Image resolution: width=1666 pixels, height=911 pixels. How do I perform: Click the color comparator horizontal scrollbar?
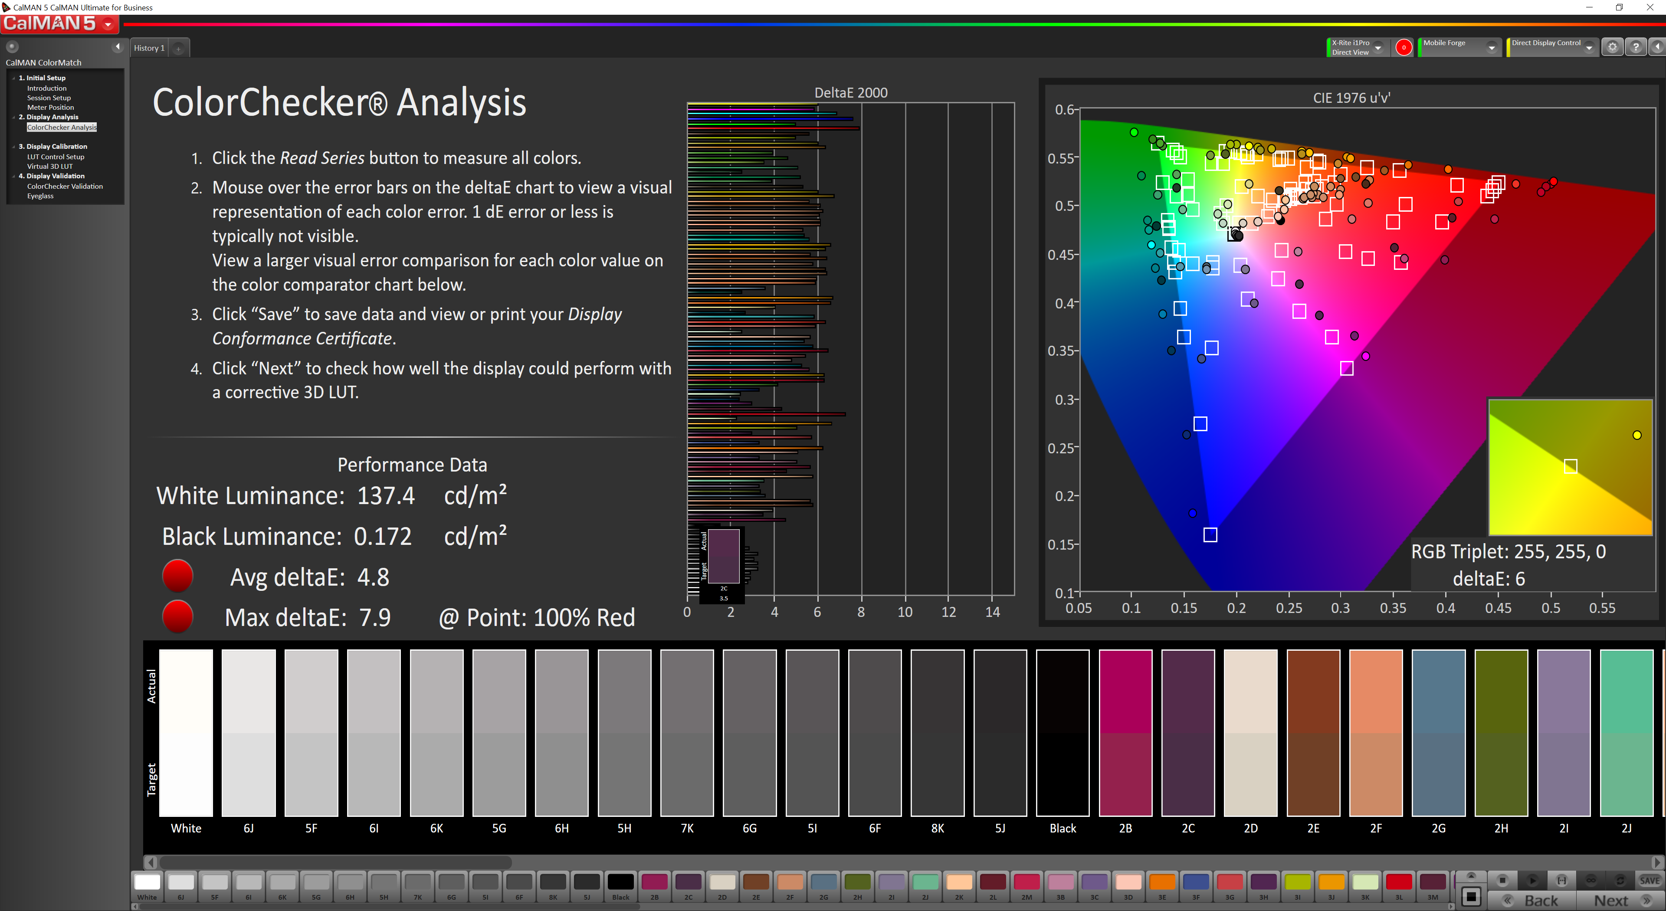tap(336, 862)
